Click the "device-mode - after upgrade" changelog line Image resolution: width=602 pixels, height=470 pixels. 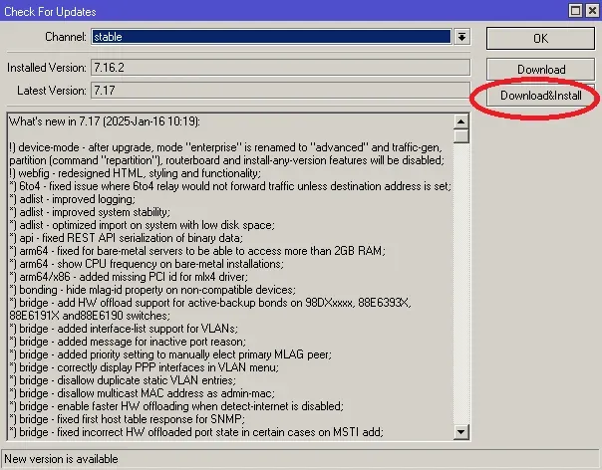(226, 154)
